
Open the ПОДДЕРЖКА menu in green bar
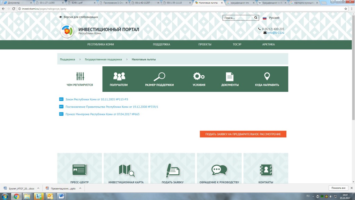pos(162,44)
